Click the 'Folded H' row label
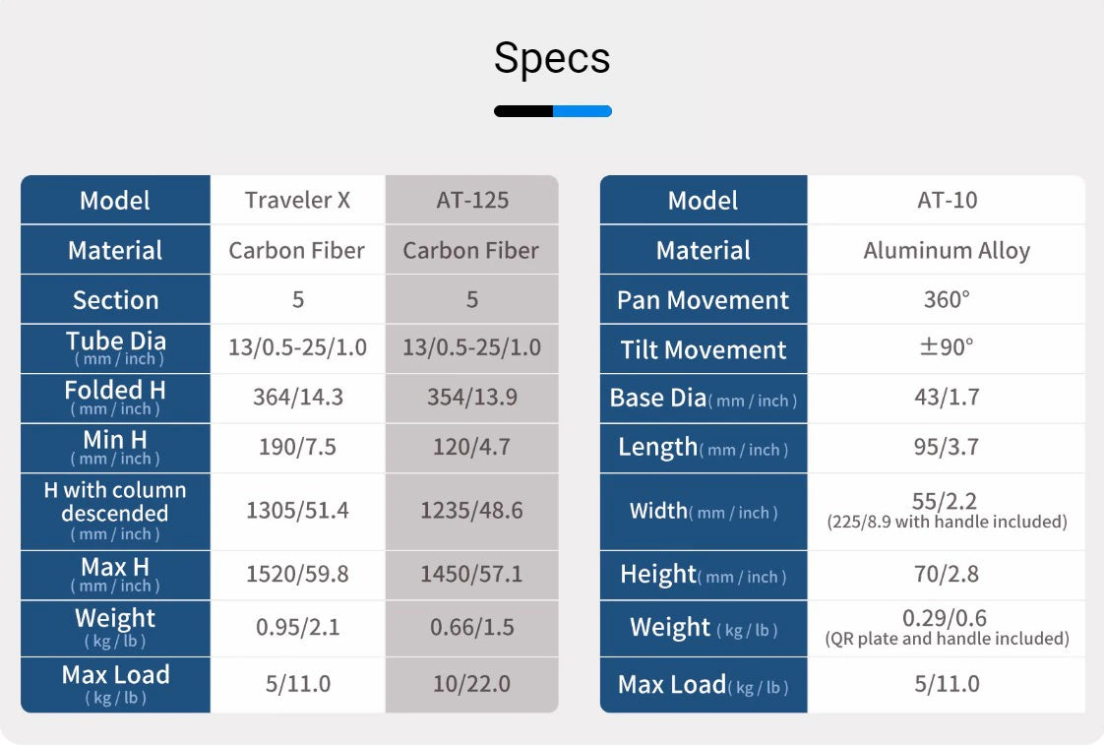This screenshot has width=1104, height=745. click(115, 398)
